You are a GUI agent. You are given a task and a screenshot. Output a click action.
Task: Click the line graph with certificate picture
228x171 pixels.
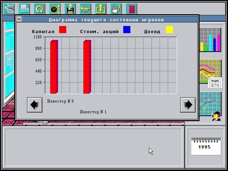coord(210,71)
